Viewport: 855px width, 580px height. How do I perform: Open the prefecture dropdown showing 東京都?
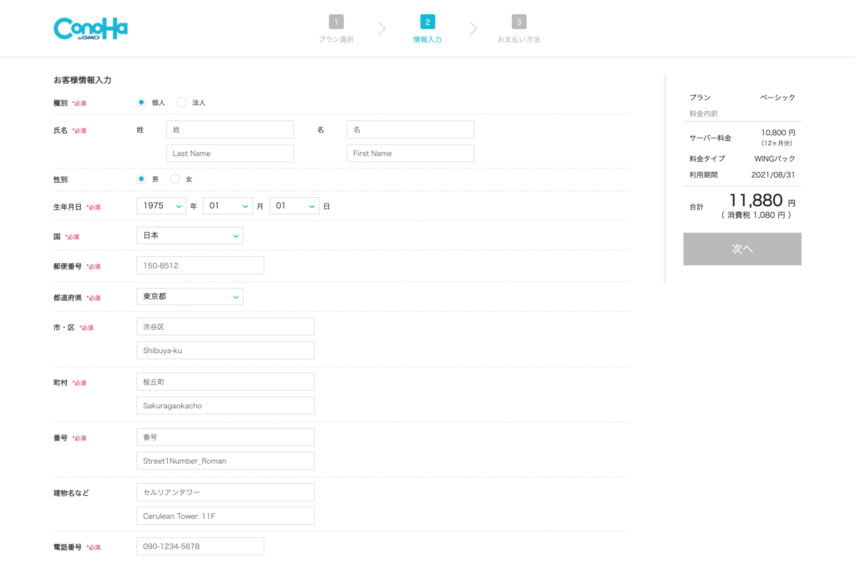(190, 296)
